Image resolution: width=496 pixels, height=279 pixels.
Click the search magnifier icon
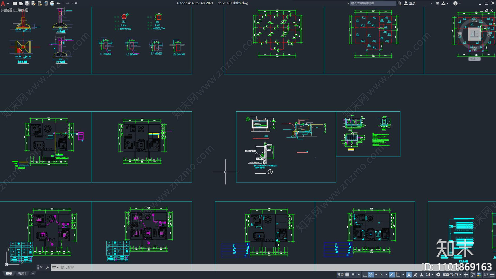(400, 3)
